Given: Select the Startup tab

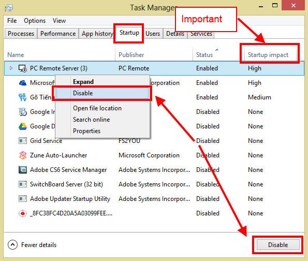Looking at the screenshot, I should pos(129,33).
